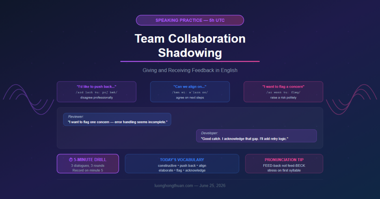Viewport: 380px width, 199px height.
Task: Open the PRONUNCIATION TIP heading
Action: point(284,160)
